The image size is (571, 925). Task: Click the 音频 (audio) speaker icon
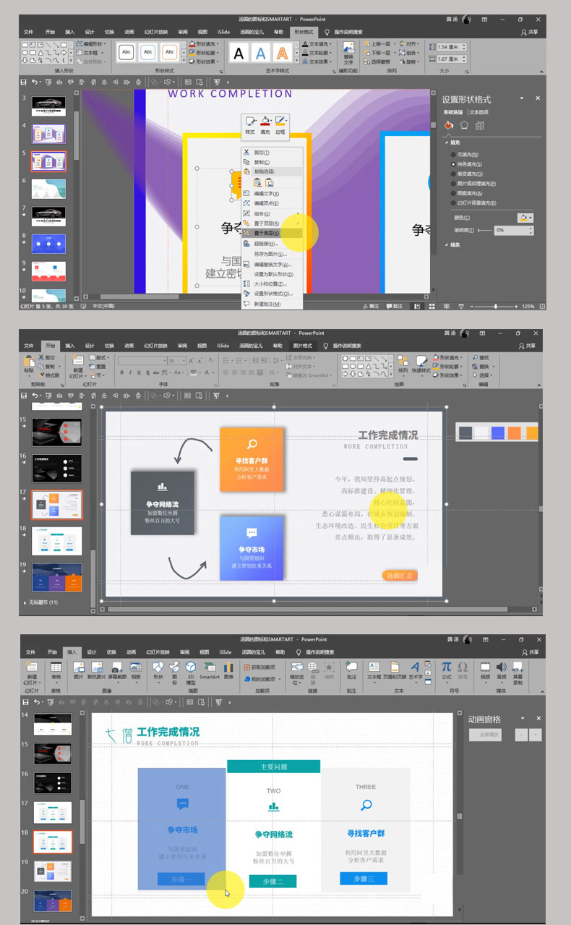click(502, 668)
